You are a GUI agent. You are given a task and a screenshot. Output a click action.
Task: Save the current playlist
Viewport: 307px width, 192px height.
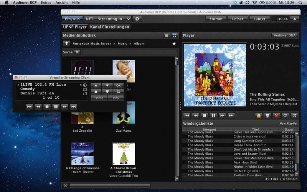coord(267,116)
